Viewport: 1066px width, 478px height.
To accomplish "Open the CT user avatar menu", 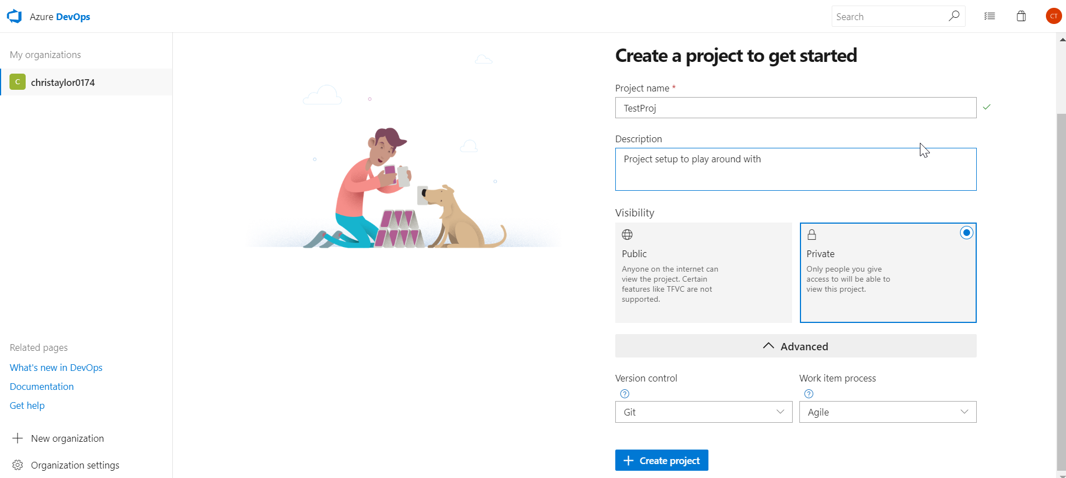I will pos(1053,16).
